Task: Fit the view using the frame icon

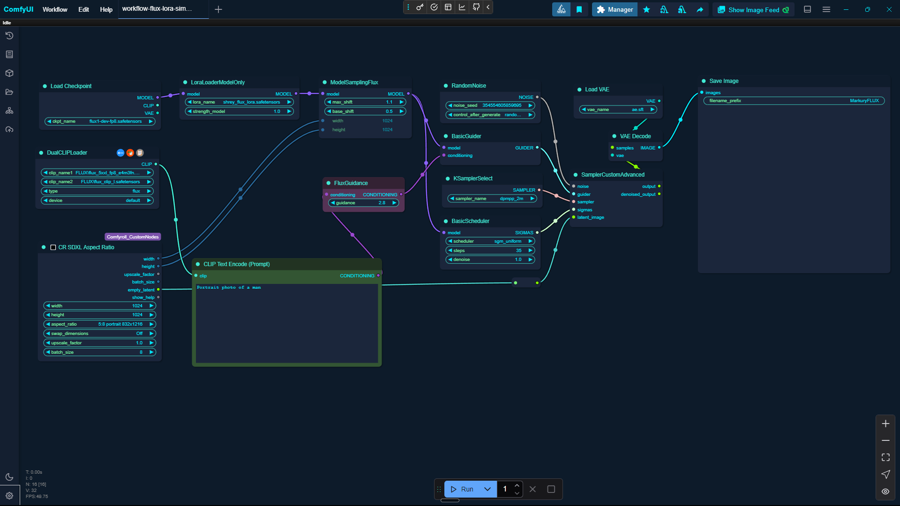Action: [x=885, y=457]
